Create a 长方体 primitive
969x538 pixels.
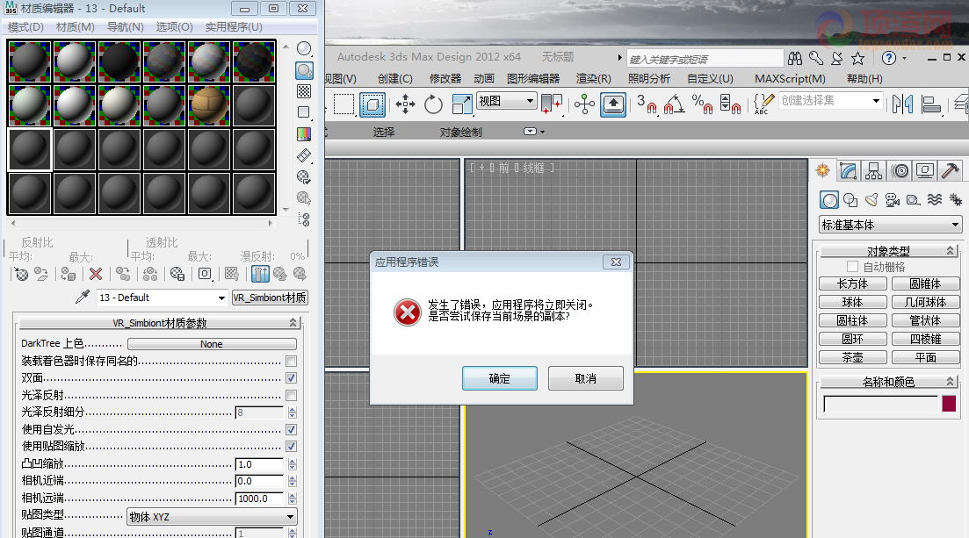(x=853, y=283)
